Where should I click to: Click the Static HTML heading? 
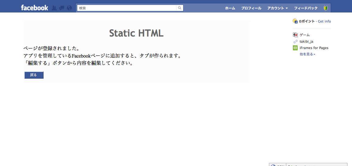click(x=136, y=33)
